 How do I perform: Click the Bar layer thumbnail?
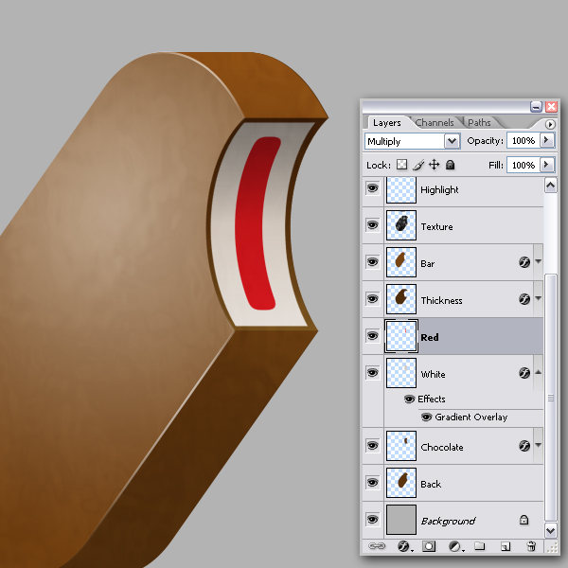(x=401, y=262)
